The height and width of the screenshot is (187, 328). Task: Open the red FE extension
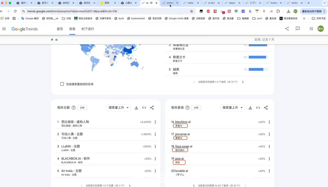tap(215, 11)
